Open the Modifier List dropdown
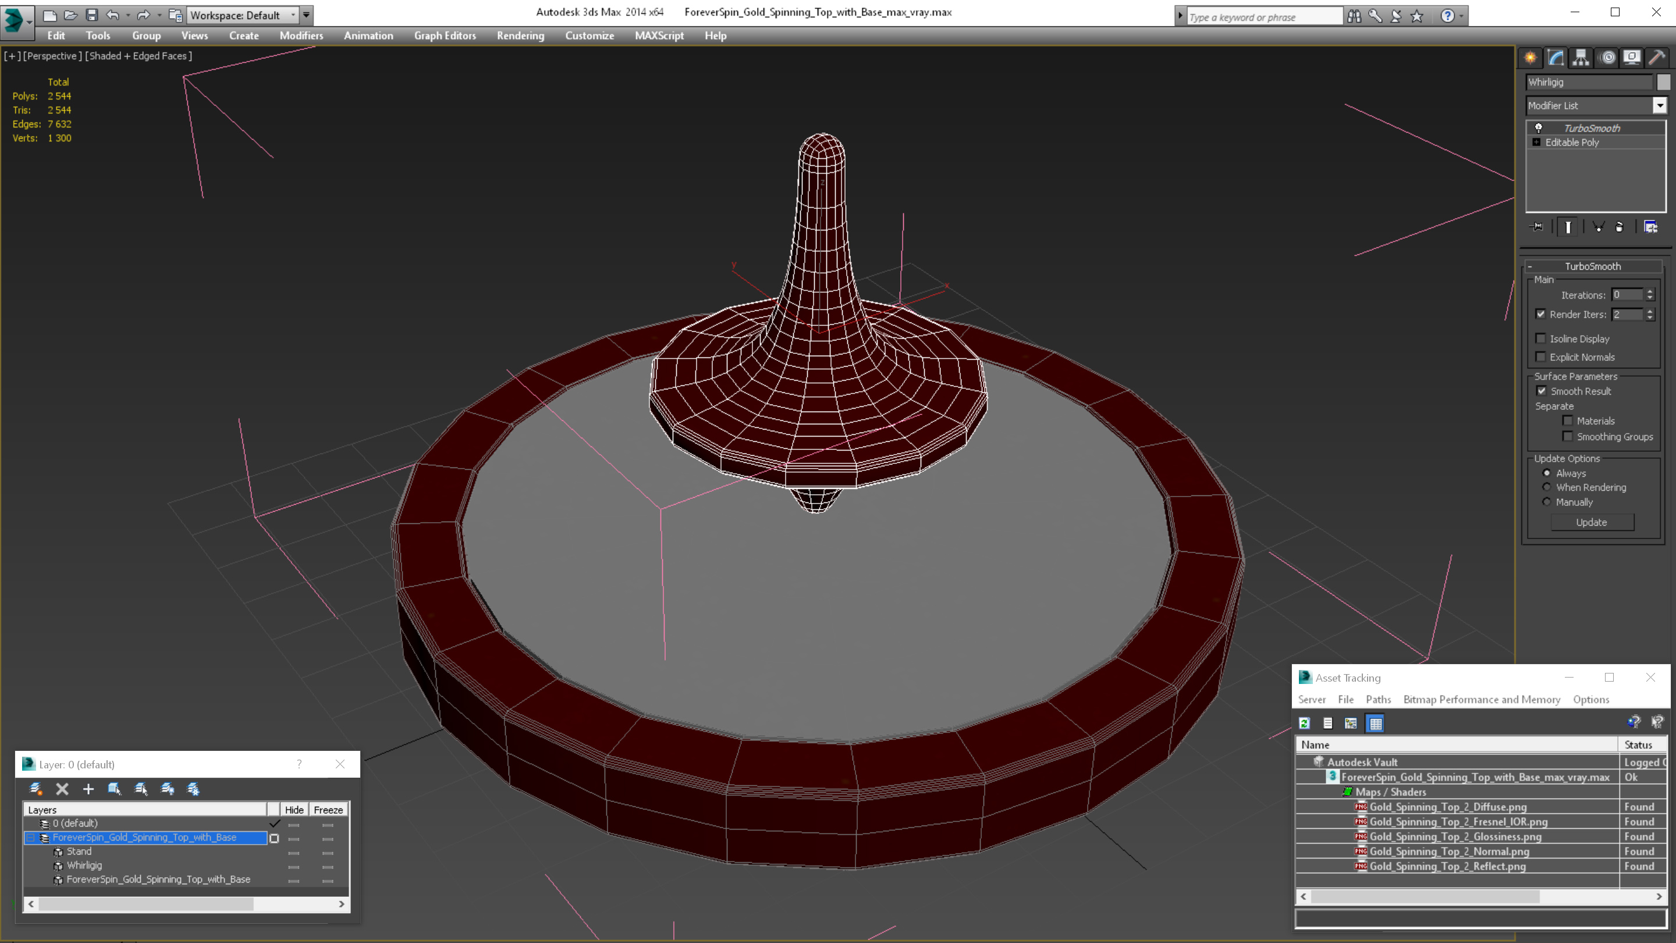Viewport: 1676px width, 943px height. (1660, 105)
